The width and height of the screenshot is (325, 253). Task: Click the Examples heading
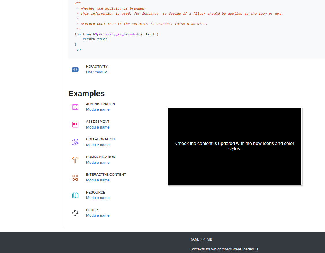pos(86,94)
